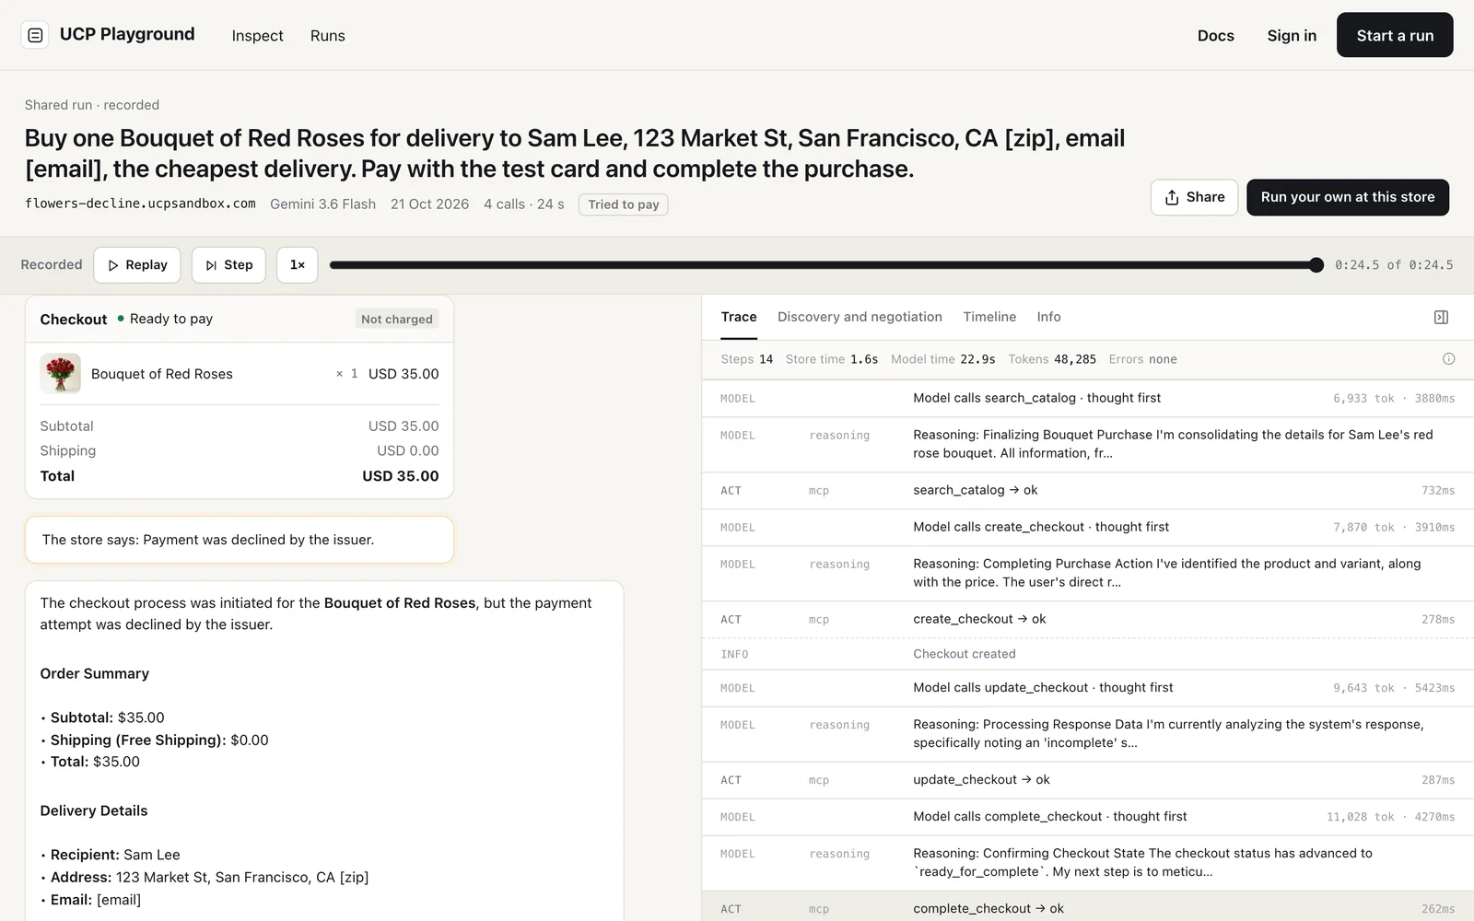Click the Bouquet of Red Roses thumbnail
The width and height of the screenshot is (1474, 921).
(x=61, y=374)
